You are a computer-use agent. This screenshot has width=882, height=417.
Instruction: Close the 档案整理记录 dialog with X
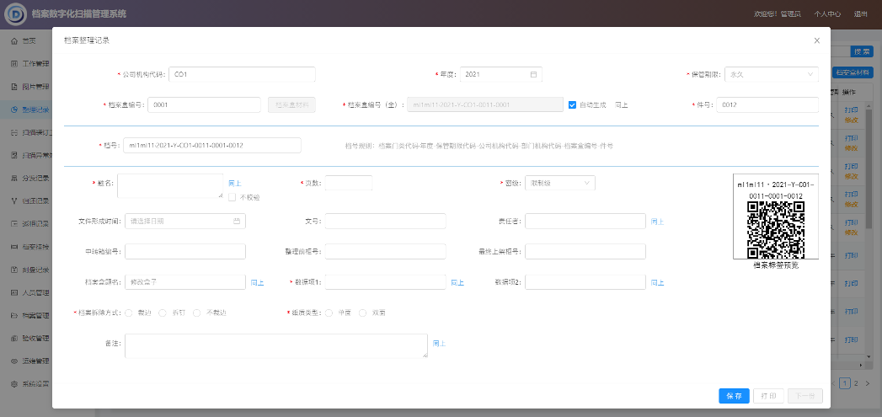click(816, 40)
